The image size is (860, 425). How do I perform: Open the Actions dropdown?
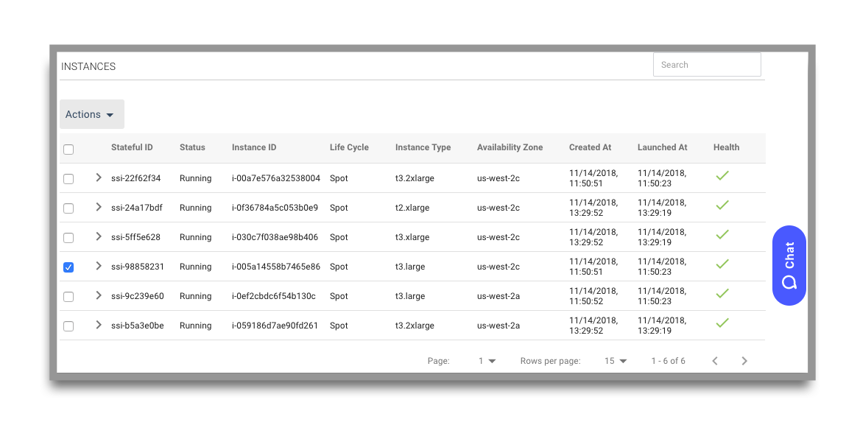tap(91, 114)
